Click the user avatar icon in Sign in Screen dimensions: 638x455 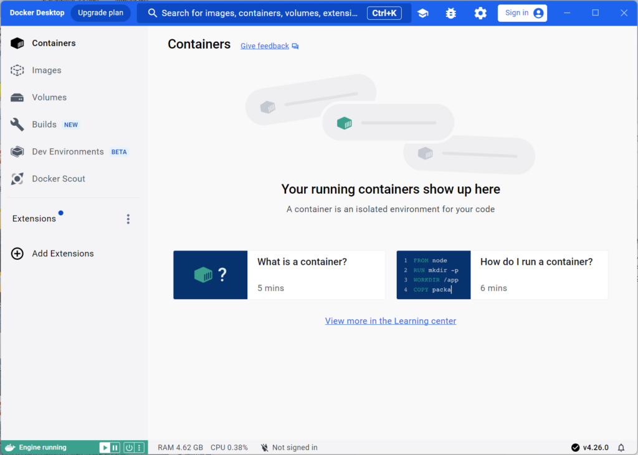(x=538, y=13)
